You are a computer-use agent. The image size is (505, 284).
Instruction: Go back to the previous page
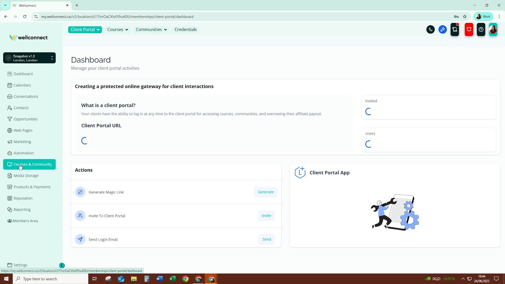click(6, 17)
